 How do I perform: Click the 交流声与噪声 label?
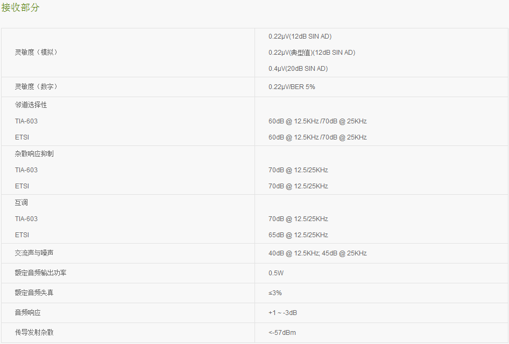[34, 253]
